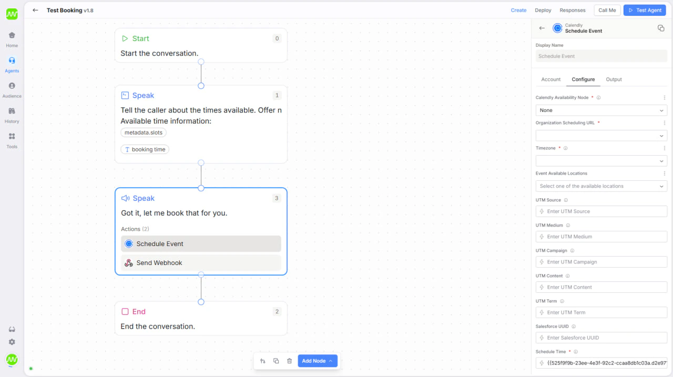Screen dimensions: 673x377
Task: Click the Call Me button
Action: tap(607, 10)
